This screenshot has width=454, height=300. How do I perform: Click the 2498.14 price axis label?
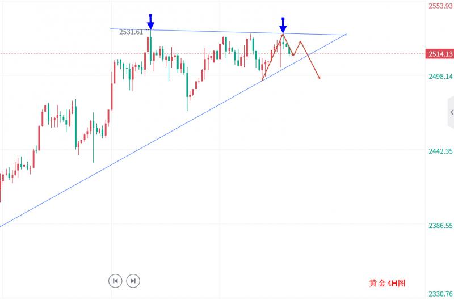click(440, 77)
